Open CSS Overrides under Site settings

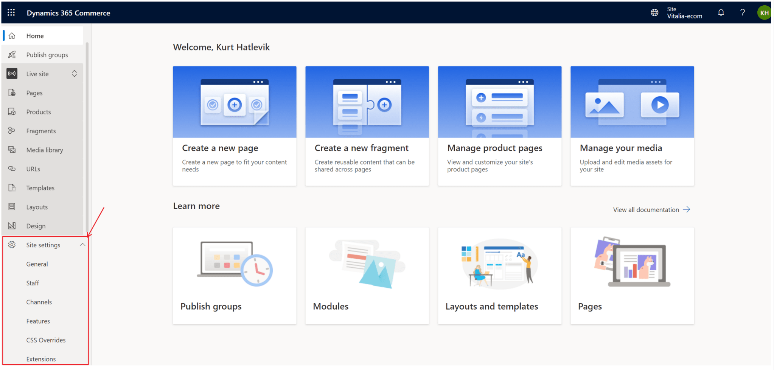(x=46, y=340)
